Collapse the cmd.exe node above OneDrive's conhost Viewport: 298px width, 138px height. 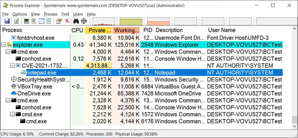(x=8, y=100)
